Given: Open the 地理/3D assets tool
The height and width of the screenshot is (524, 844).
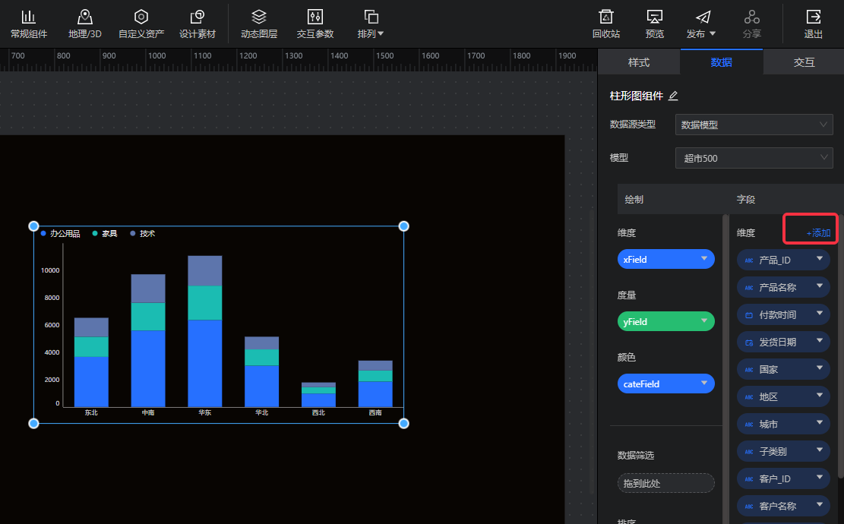Looking at the screenshot, I should [x=84, y=24].
